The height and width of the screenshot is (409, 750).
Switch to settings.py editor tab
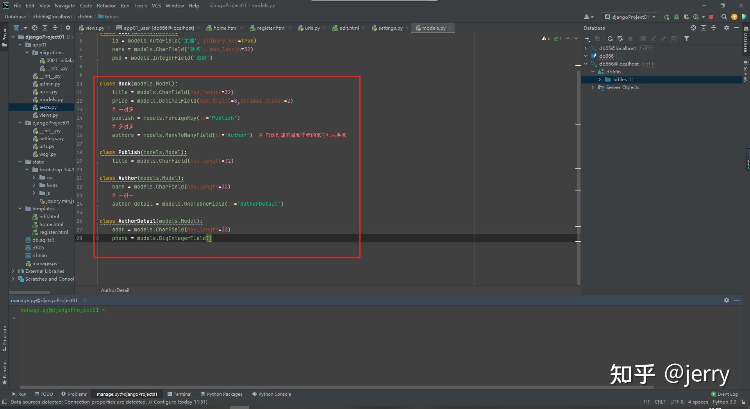pyautogui.click(x=390, y=28)
